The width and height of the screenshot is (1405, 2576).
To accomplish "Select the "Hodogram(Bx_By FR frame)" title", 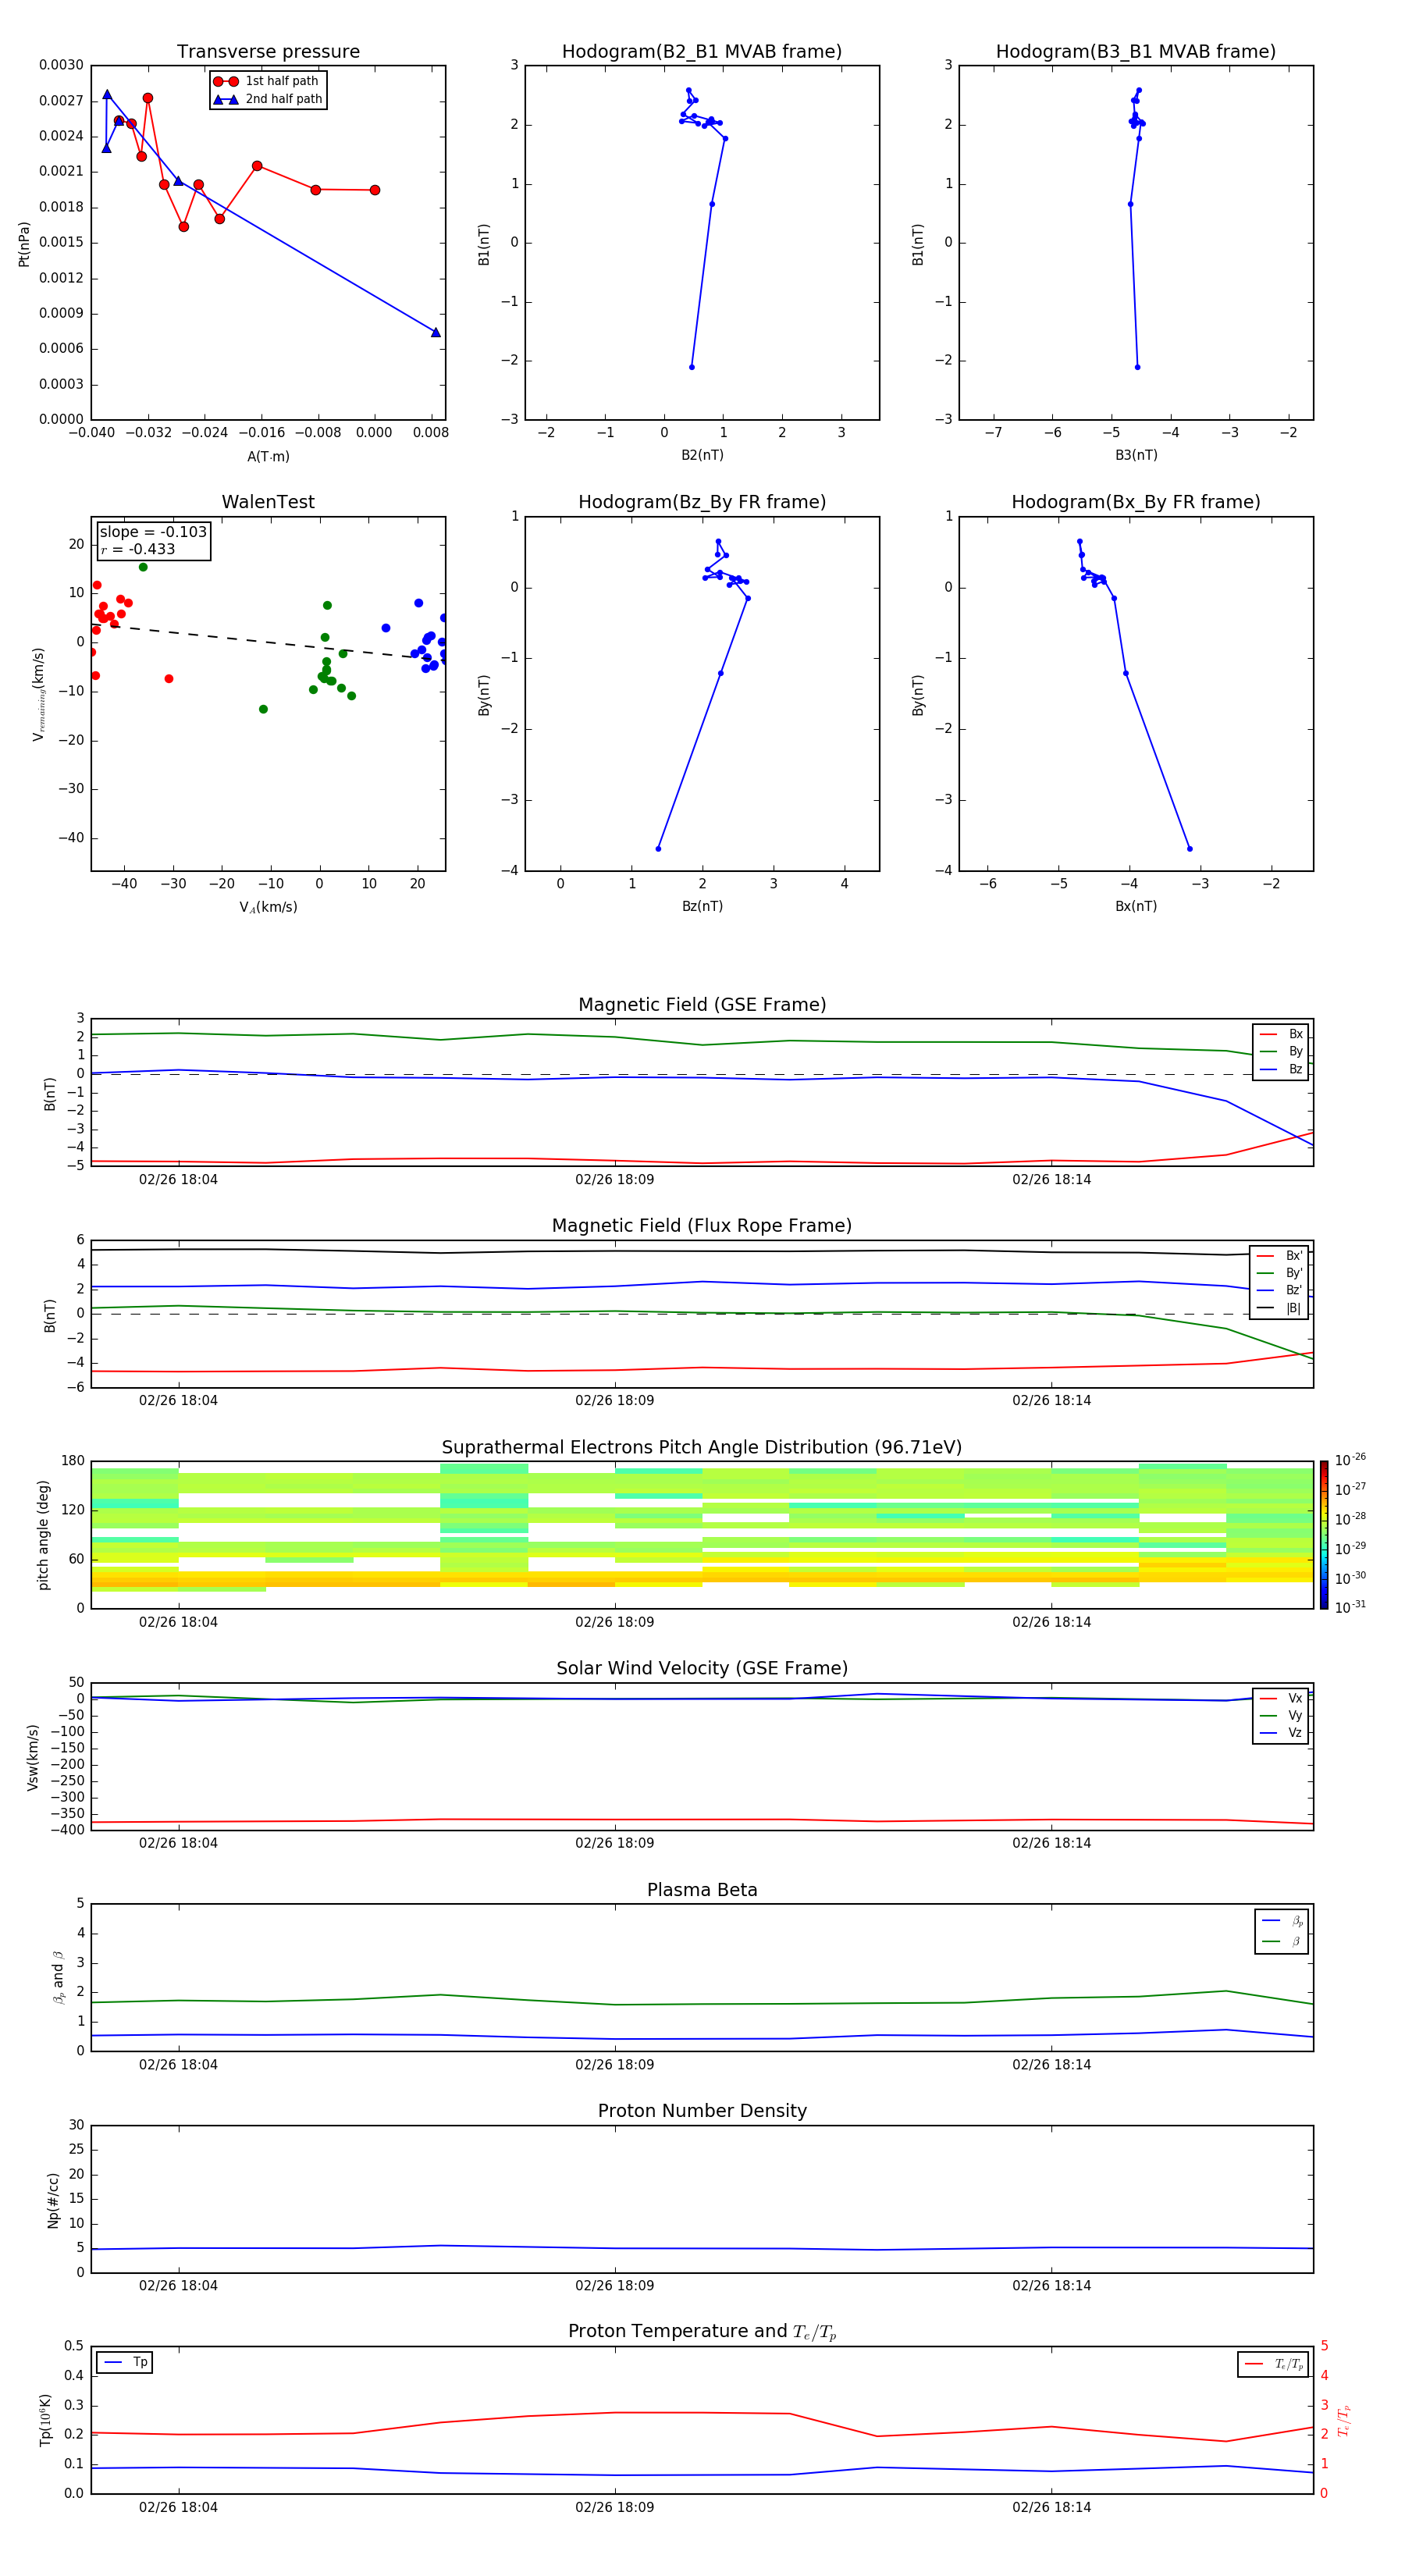I will (x=1136, y=502).
